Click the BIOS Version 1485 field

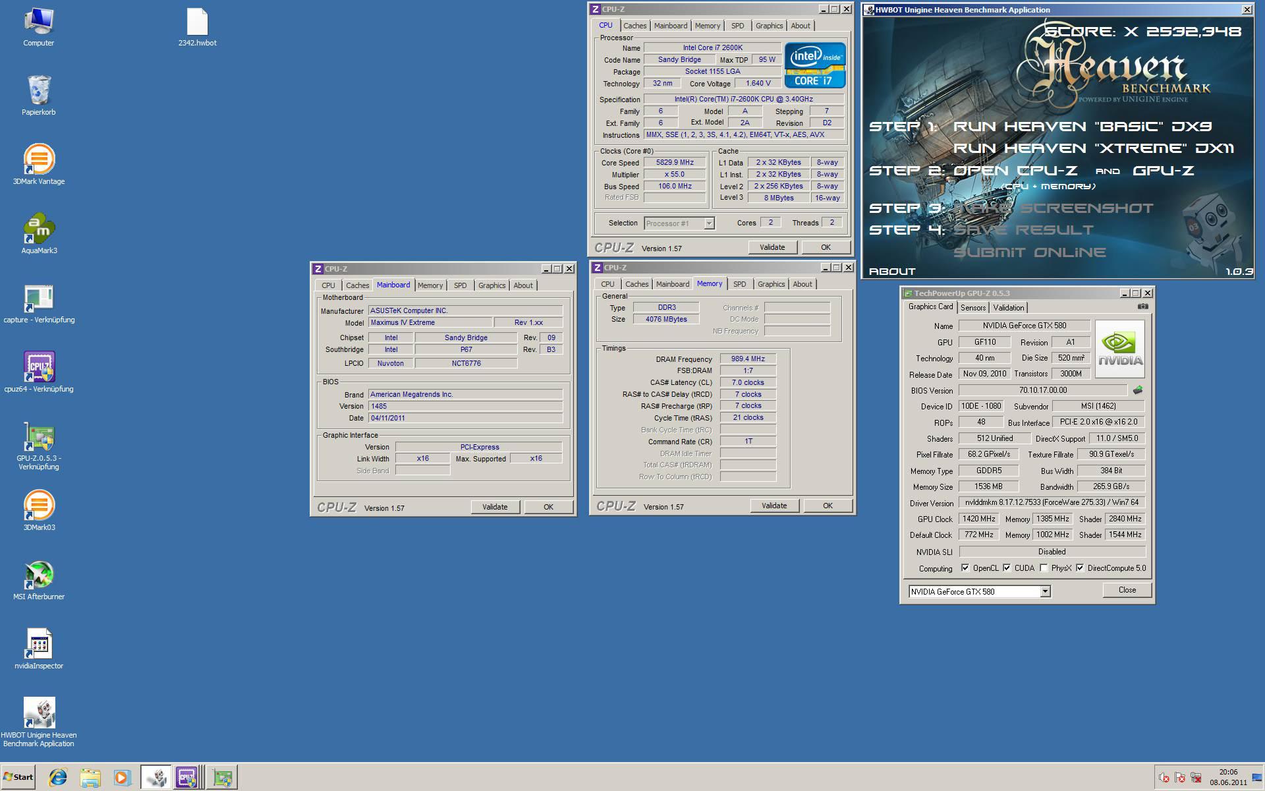point(465,406)
